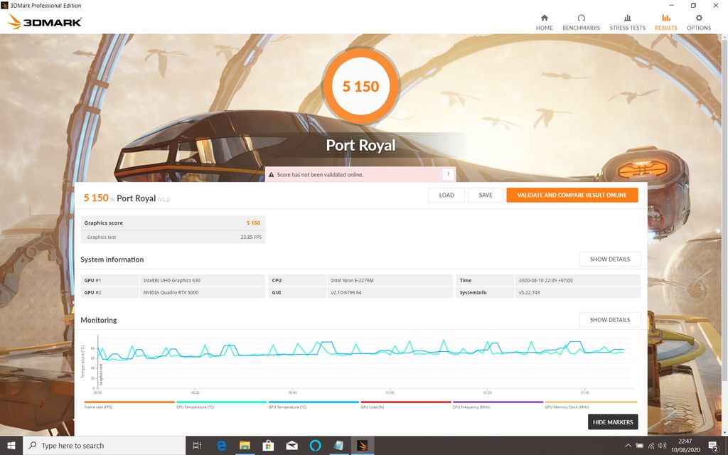Open Mail app from taskbar
This screenshot has width=728, height=455.
pyautogui.click(x=291, y=446)
